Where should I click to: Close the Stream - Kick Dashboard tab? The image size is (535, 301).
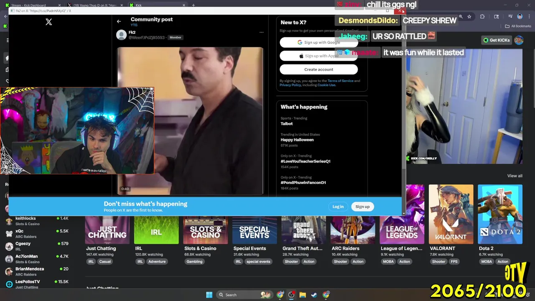click(x=59, y=5)
